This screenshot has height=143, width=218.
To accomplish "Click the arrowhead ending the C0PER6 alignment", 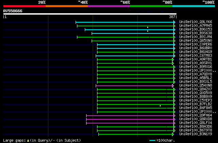I will (x=174, y=44).
